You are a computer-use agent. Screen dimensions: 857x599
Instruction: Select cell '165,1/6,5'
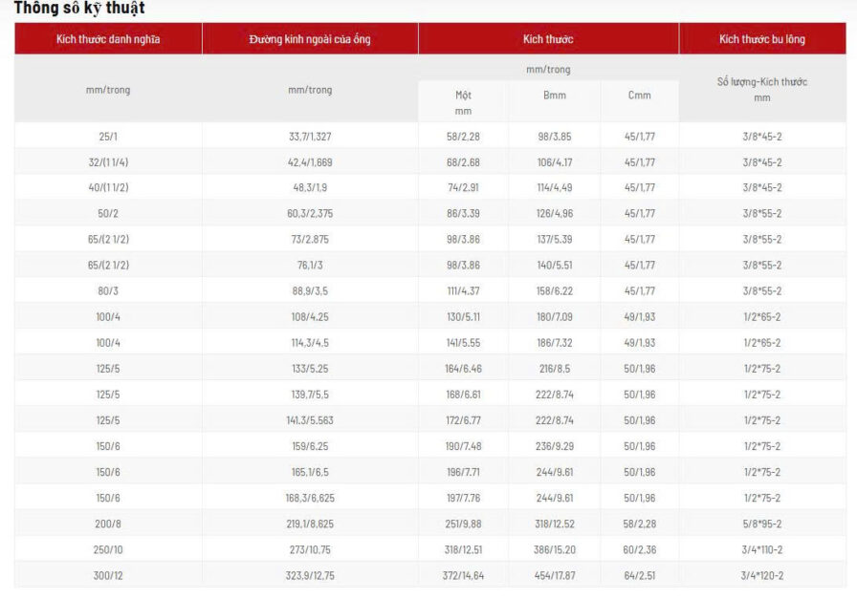click(x=310, y=472)
